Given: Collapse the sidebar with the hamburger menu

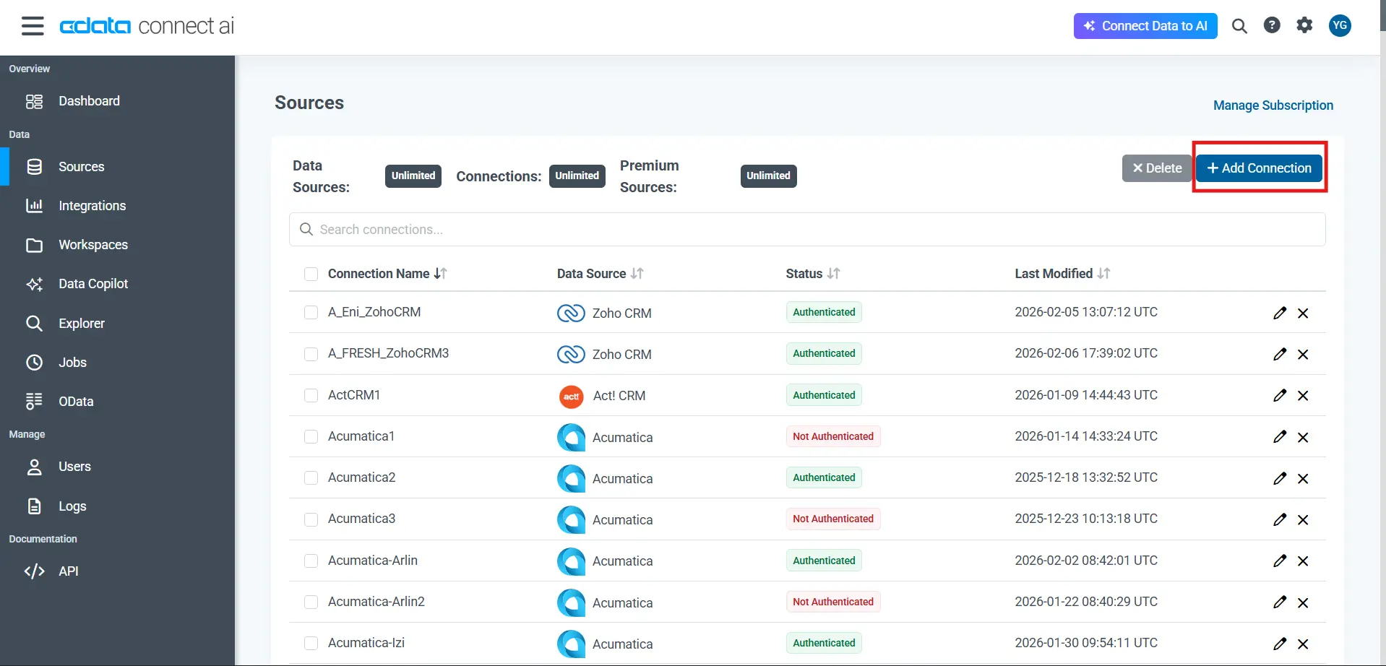Looking at the screenshot, I should click(x=33, y=25).
